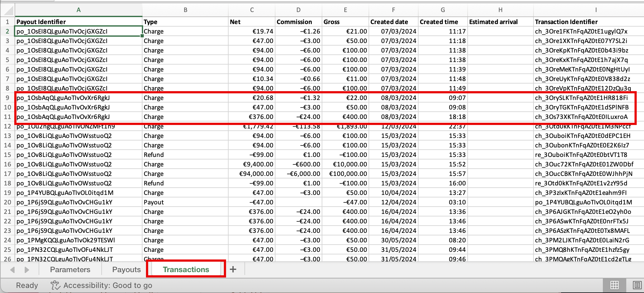The width and height of the screenshot is (644, 293).
Task: Switch to Normal view in the status bar
Action: (x=614, y=285)
